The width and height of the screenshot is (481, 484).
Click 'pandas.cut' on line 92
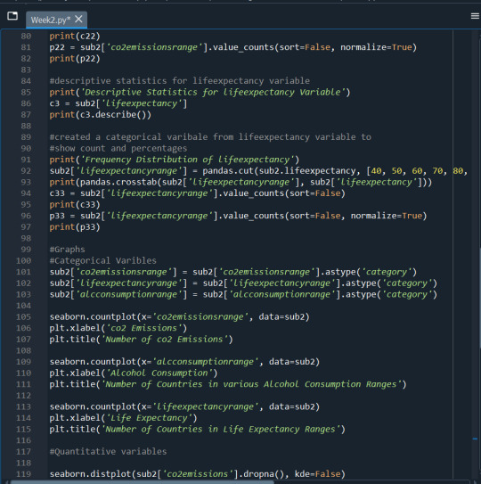228,171
